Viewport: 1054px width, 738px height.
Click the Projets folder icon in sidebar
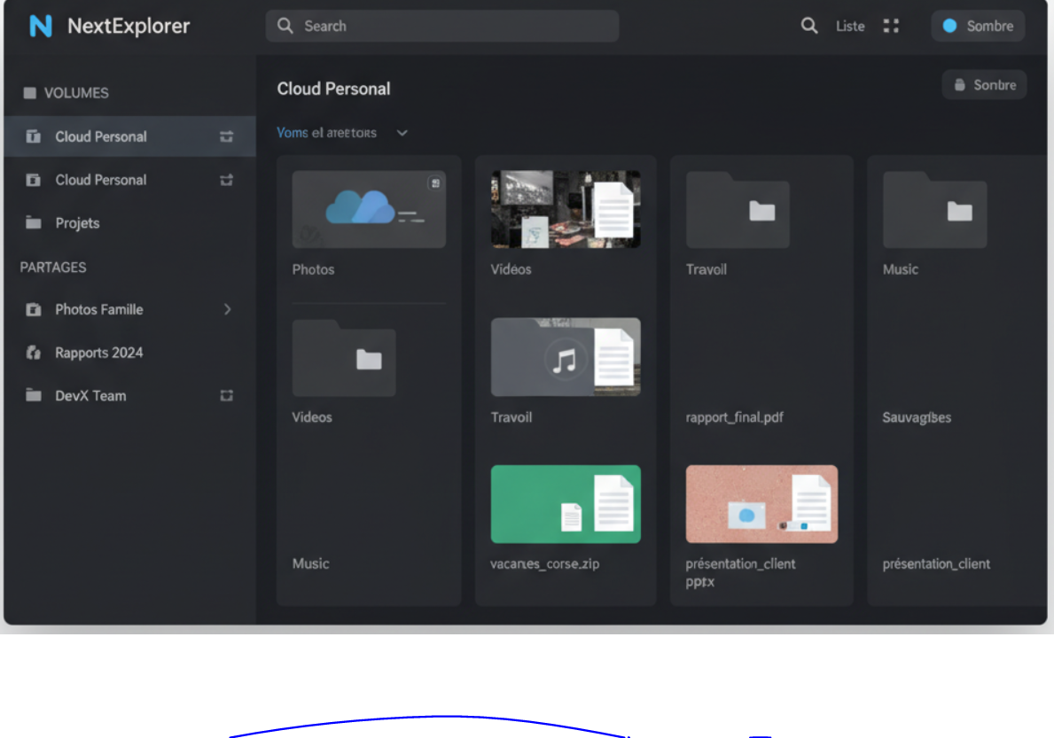pos(34,223)
